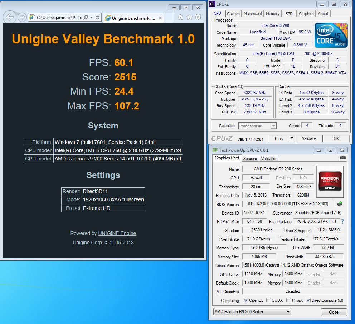Screen dimensions: 355x324
Task: Expand the Tools dropdown arrow in CPU-Z
Action: 292,138
